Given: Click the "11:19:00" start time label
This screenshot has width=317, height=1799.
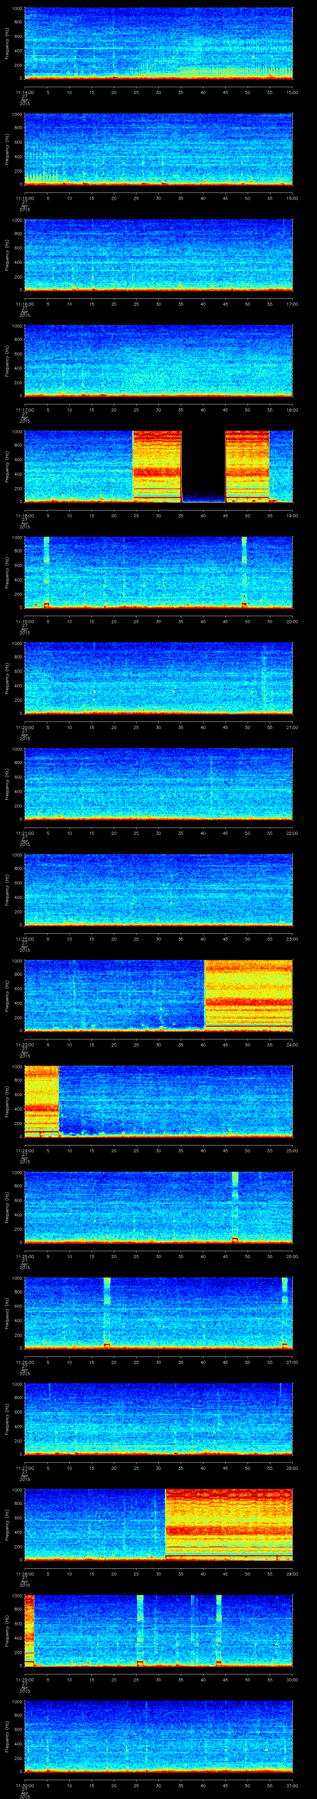Looking at the screenshot, I should [24, 622].
